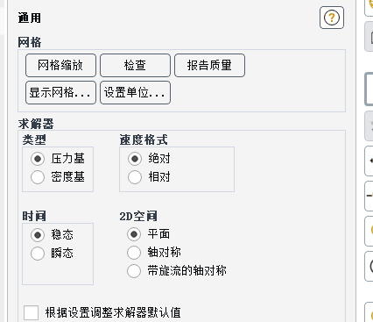
Task: Click the thick-bordered empty toolbar button at right
Action: (369, 89)
